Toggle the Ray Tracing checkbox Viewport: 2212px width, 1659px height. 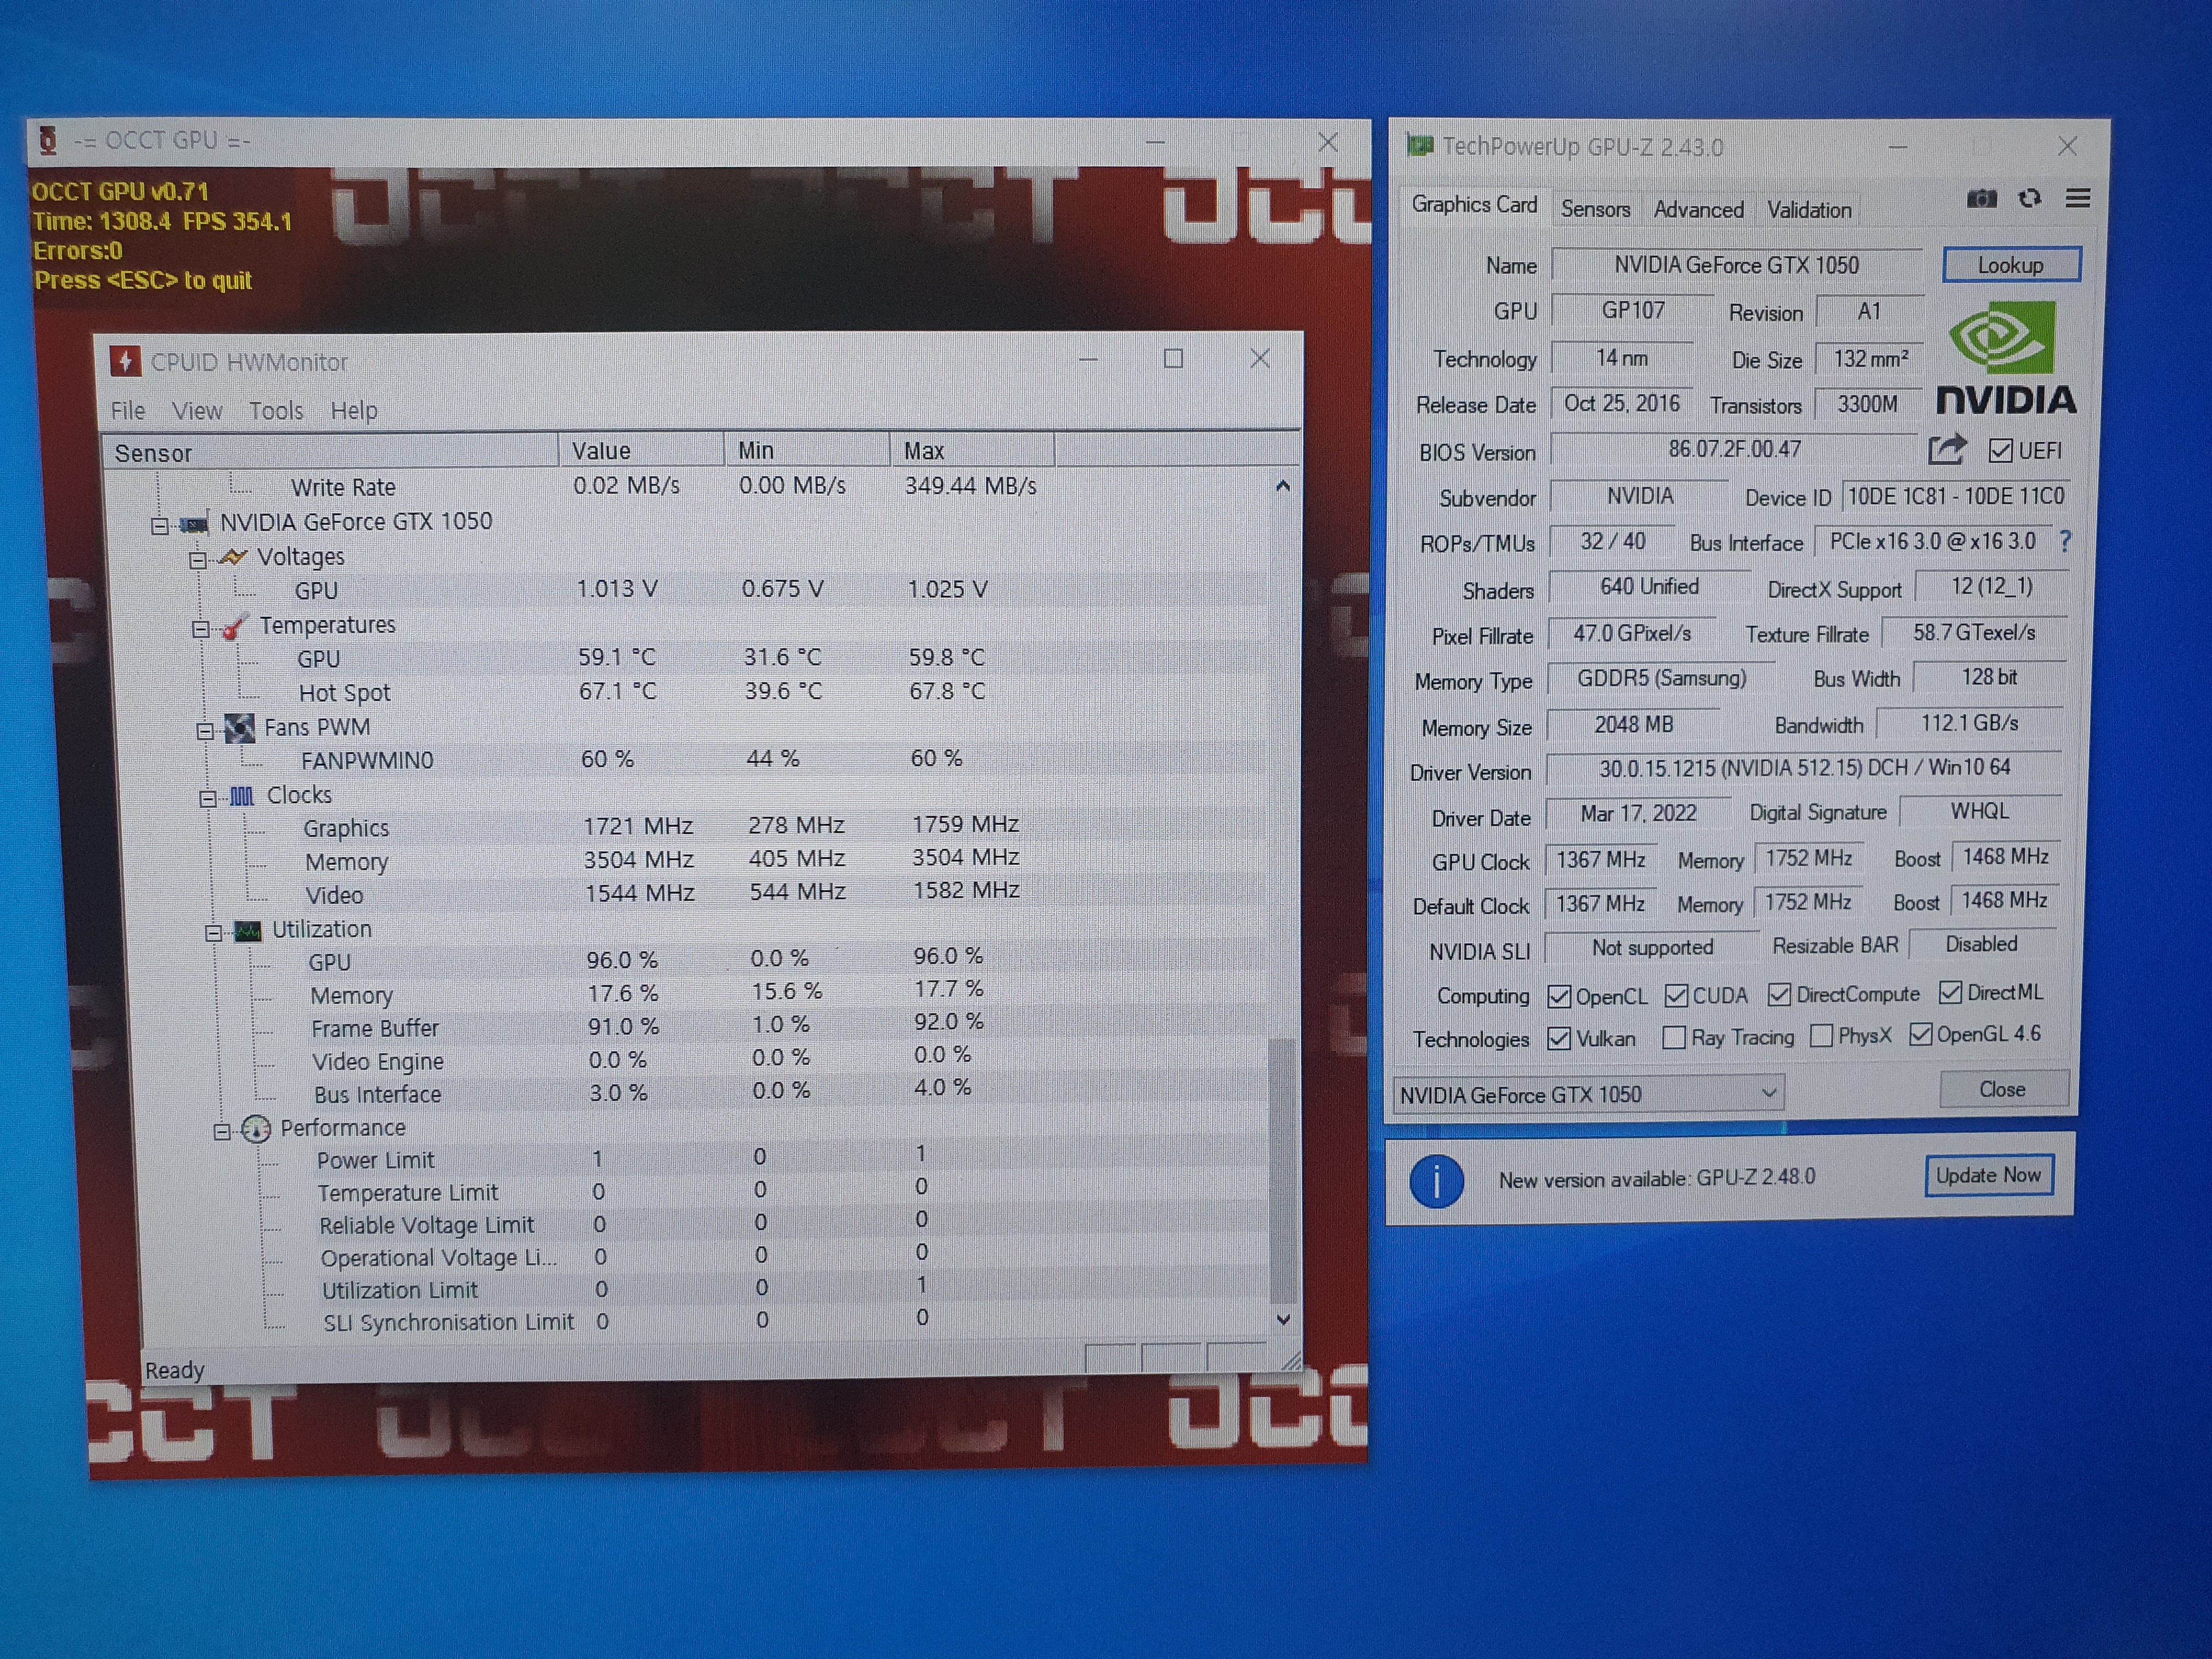click(1674, 1037)
